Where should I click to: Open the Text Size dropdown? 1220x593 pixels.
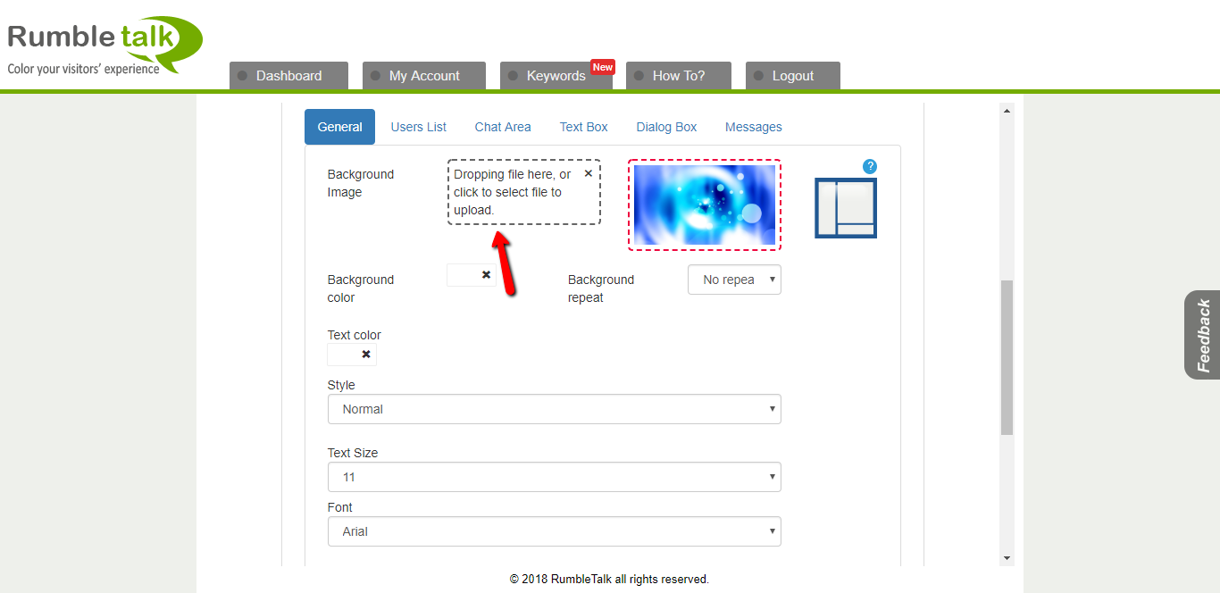554,477
